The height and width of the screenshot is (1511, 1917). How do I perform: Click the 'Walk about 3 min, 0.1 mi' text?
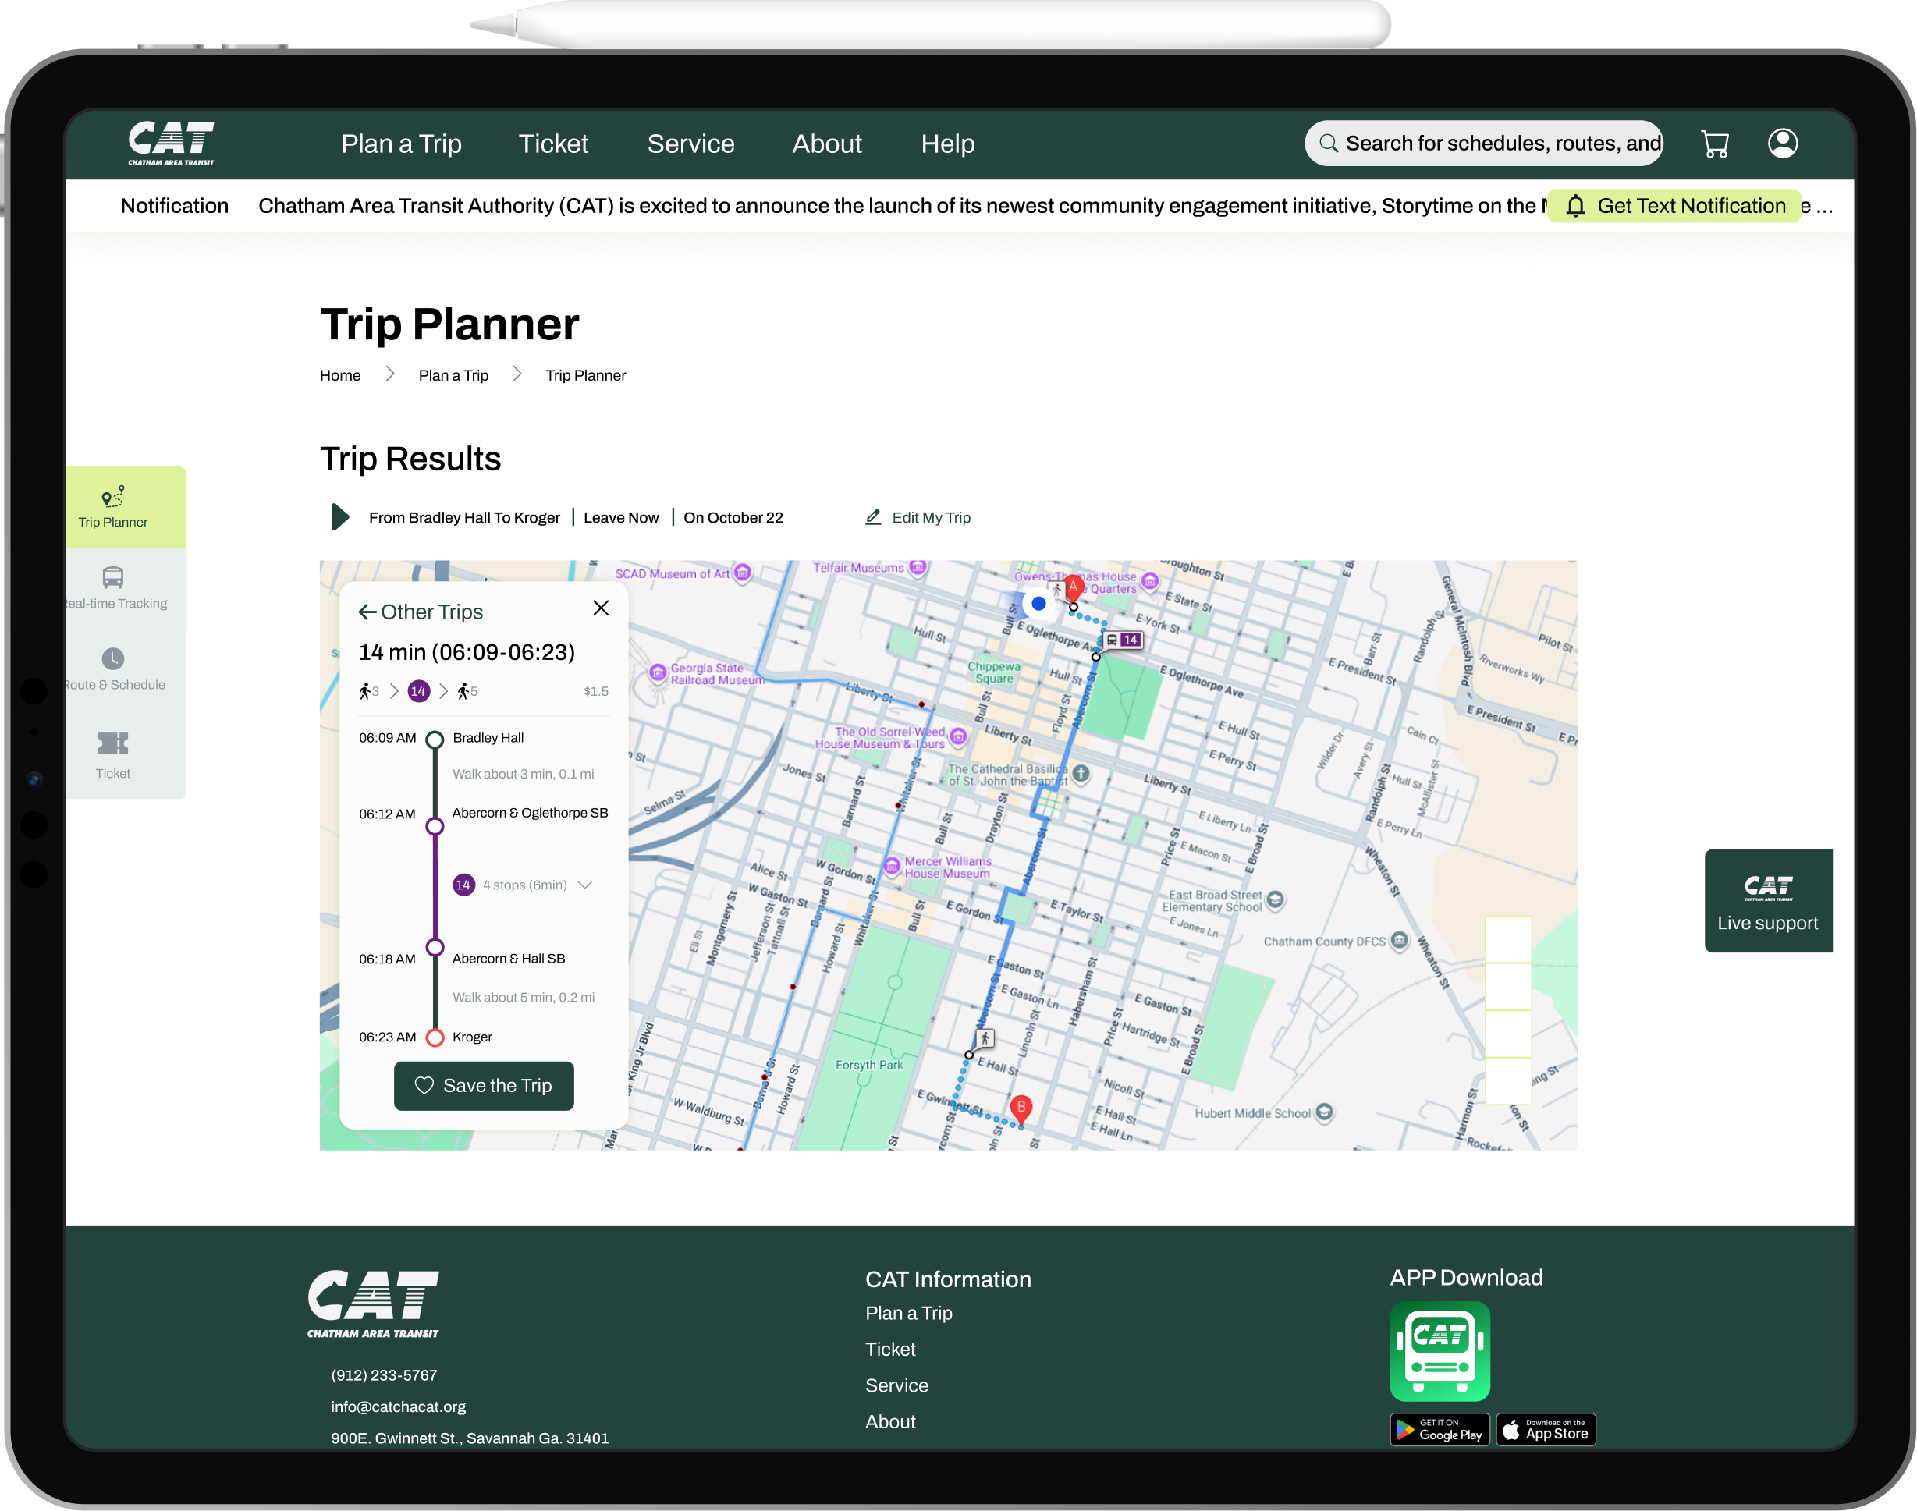pos(523,774)
